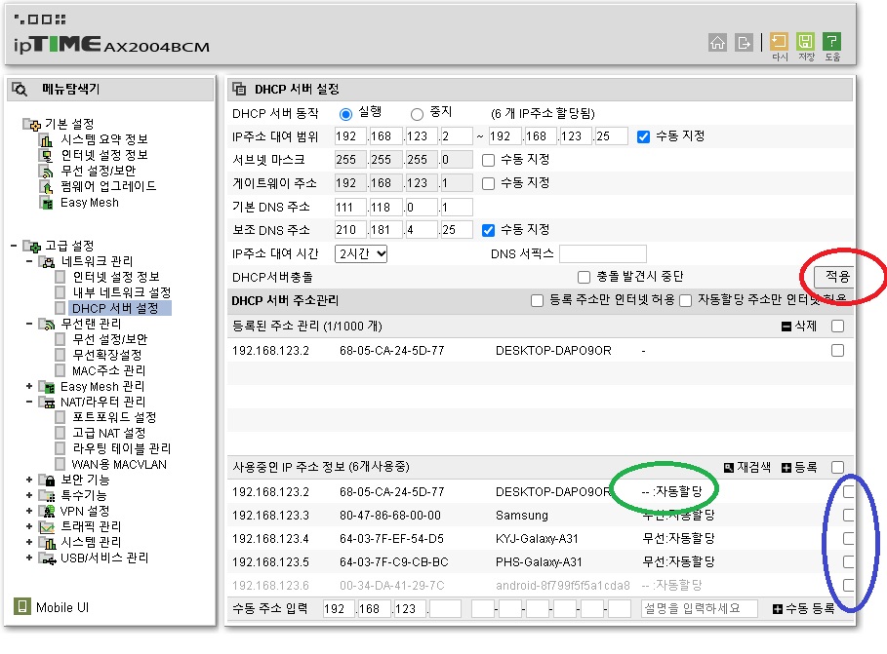Collapse the 네트워크 관리 node

pyautogui.click(x=29, y=262)
